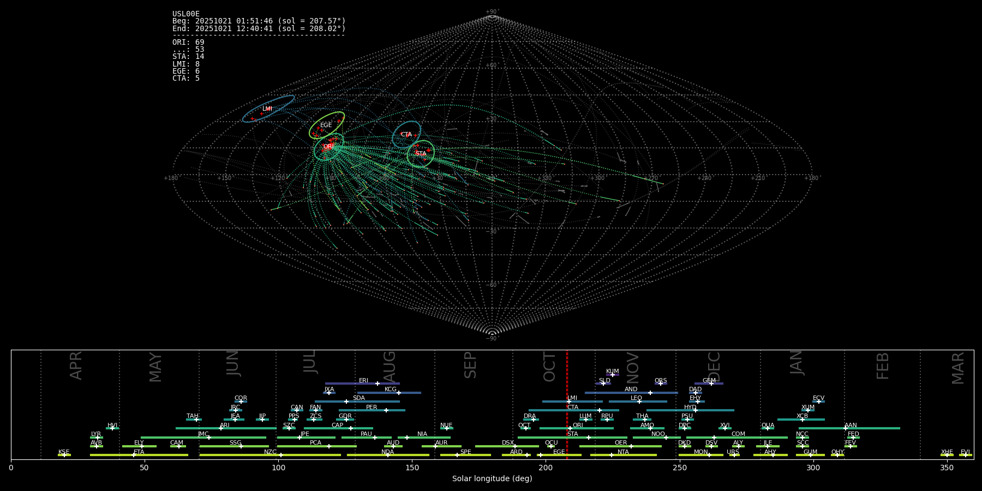Click the Solar longitude axis label
The width and height of the screenshot is (982, 491).
point(492,478)
